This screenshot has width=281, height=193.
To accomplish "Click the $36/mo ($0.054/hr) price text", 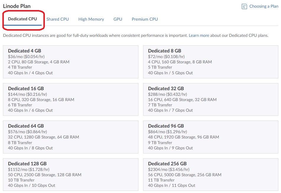I will click(26, 57).
